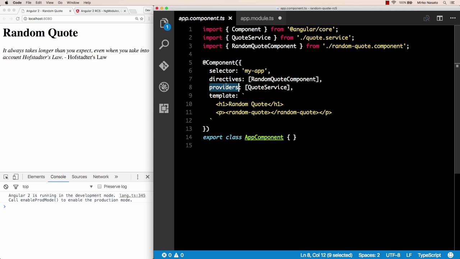
Task: Click the localhost:8080 address bar
Action: click(x=79, y=19)
